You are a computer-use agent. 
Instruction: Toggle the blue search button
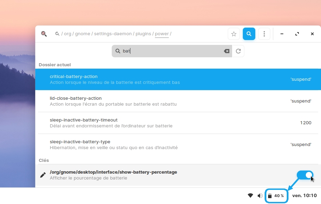click(x=249, y=34)
